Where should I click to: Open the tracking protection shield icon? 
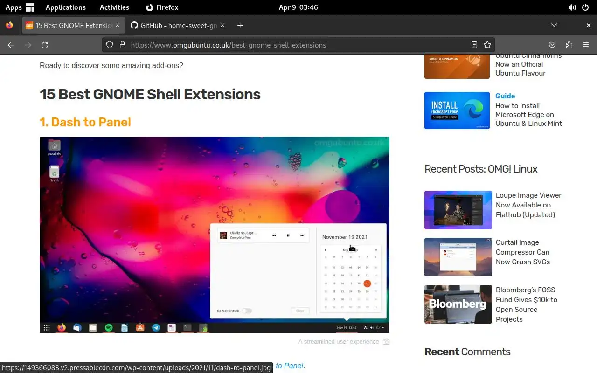click(x=110, y=45)
